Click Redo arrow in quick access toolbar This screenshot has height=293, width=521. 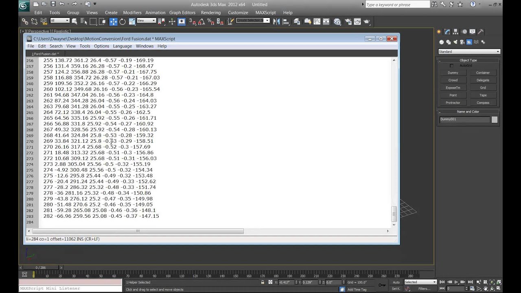pos(74,4)
